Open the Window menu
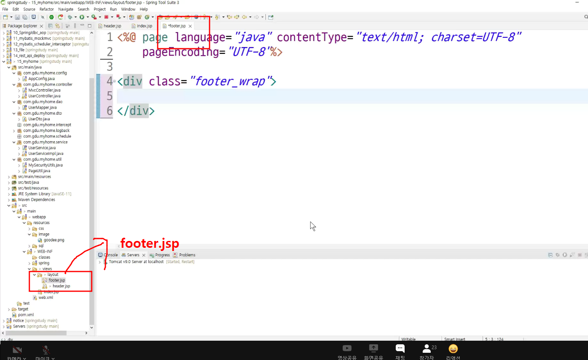The height and width of the screenshot is (360, 588). 128,9
